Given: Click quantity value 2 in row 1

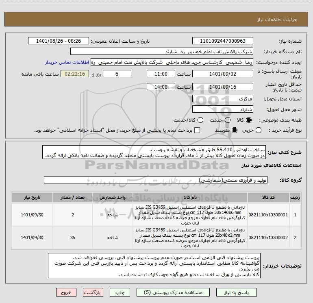Looking at the screenshot, I should [x=73, y=215].
